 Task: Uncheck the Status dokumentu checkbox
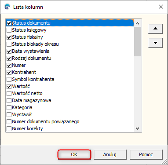(9, 23)
